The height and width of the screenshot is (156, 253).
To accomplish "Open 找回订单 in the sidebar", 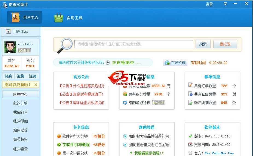I will click(x=21, y=112).
